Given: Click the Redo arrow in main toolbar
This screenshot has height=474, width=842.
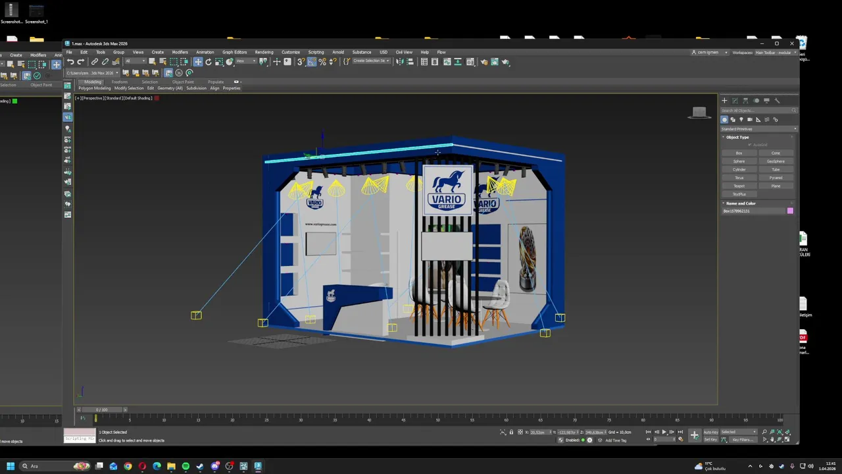Looking at the screenshot, I should 80,62.
